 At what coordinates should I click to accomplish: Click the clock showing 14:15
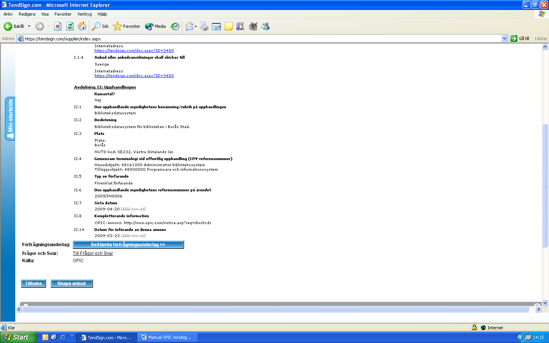(x=538, y=337)
